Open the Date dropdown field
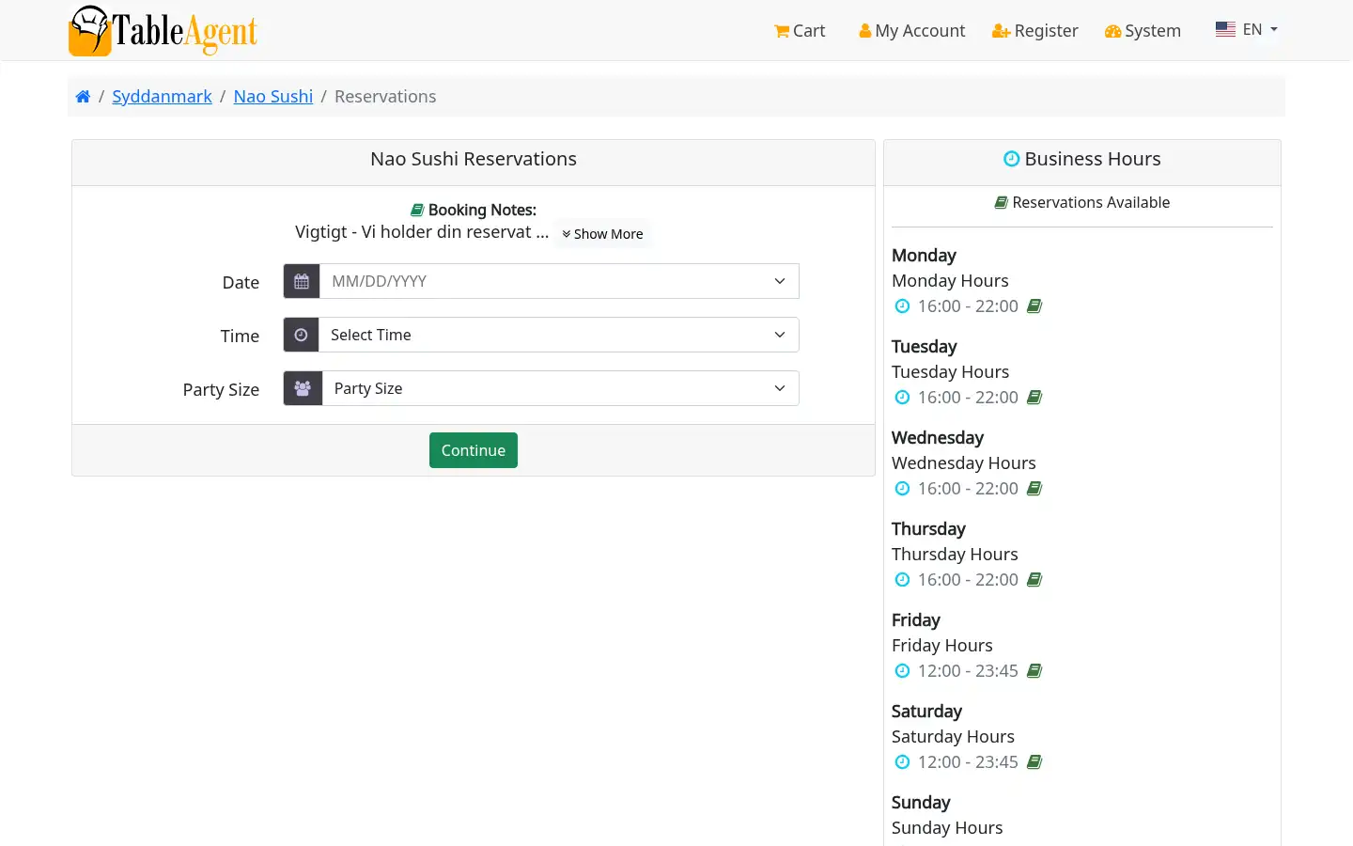Viewport: 1353px width, 846px height. (560, 281)
